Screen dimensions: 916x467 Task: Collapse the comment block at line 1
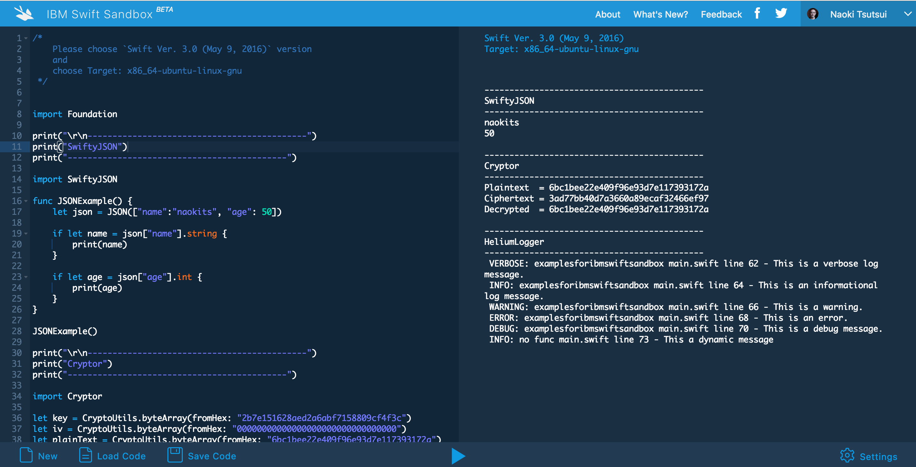[x=26, y=38]
